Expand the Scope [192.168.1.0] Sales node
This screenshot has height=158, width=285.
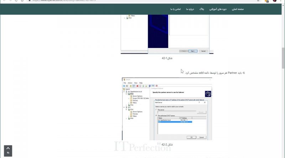coord(129,98)
